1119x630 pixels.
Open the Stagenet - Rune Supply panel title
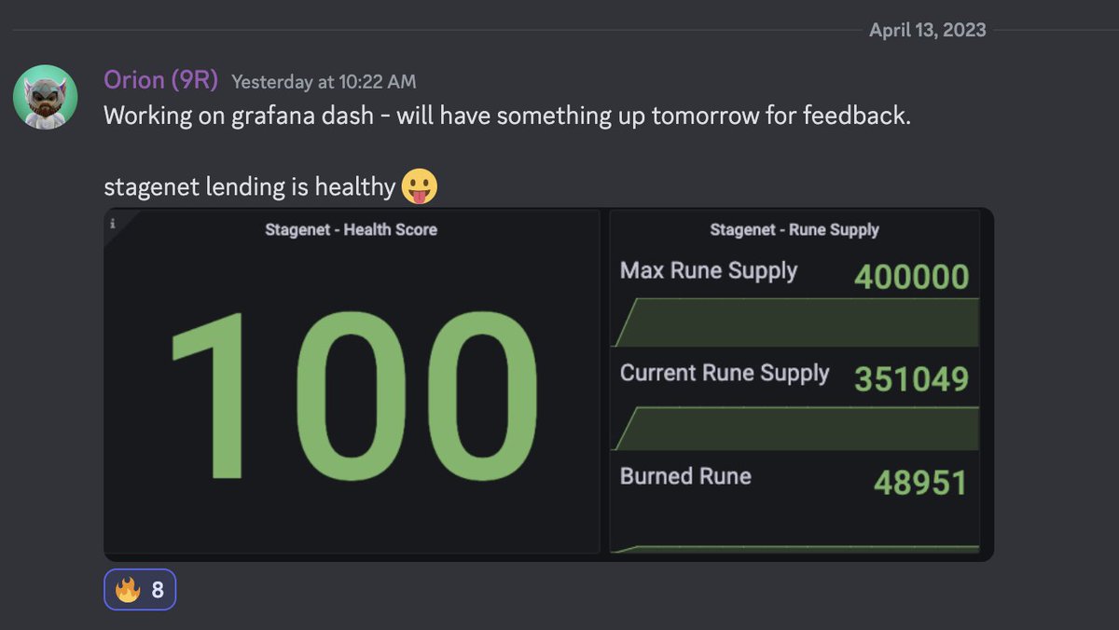point(794,229)
